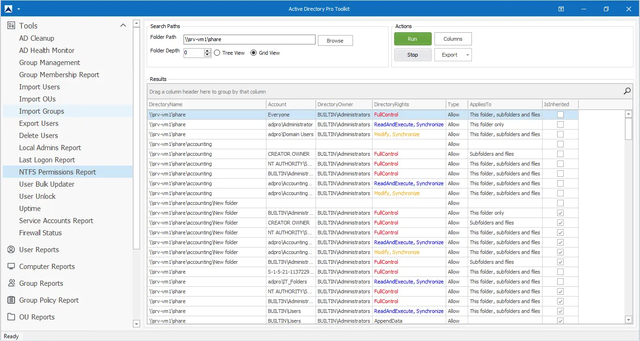Open OU Reports folder icon
The height and width of the screenshot is (341, 640).
[x=11, y=317]
